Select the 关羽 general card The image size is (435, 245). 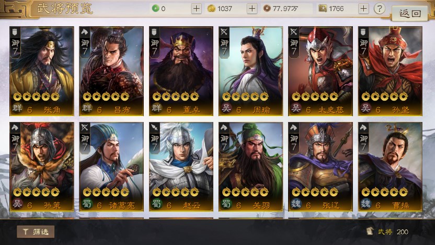click(250, 166)
